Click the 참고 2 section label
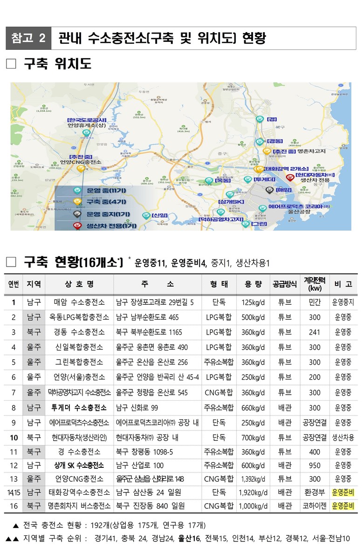The image size is (363, 547). [27, 38]
